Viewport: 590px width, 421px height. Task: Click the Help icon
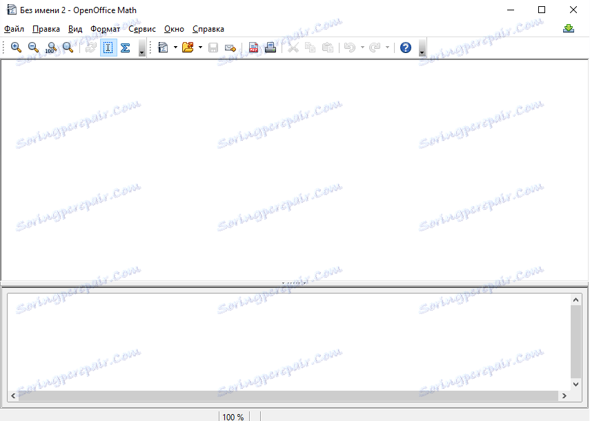pyautogui.click(x=406, y=48)
